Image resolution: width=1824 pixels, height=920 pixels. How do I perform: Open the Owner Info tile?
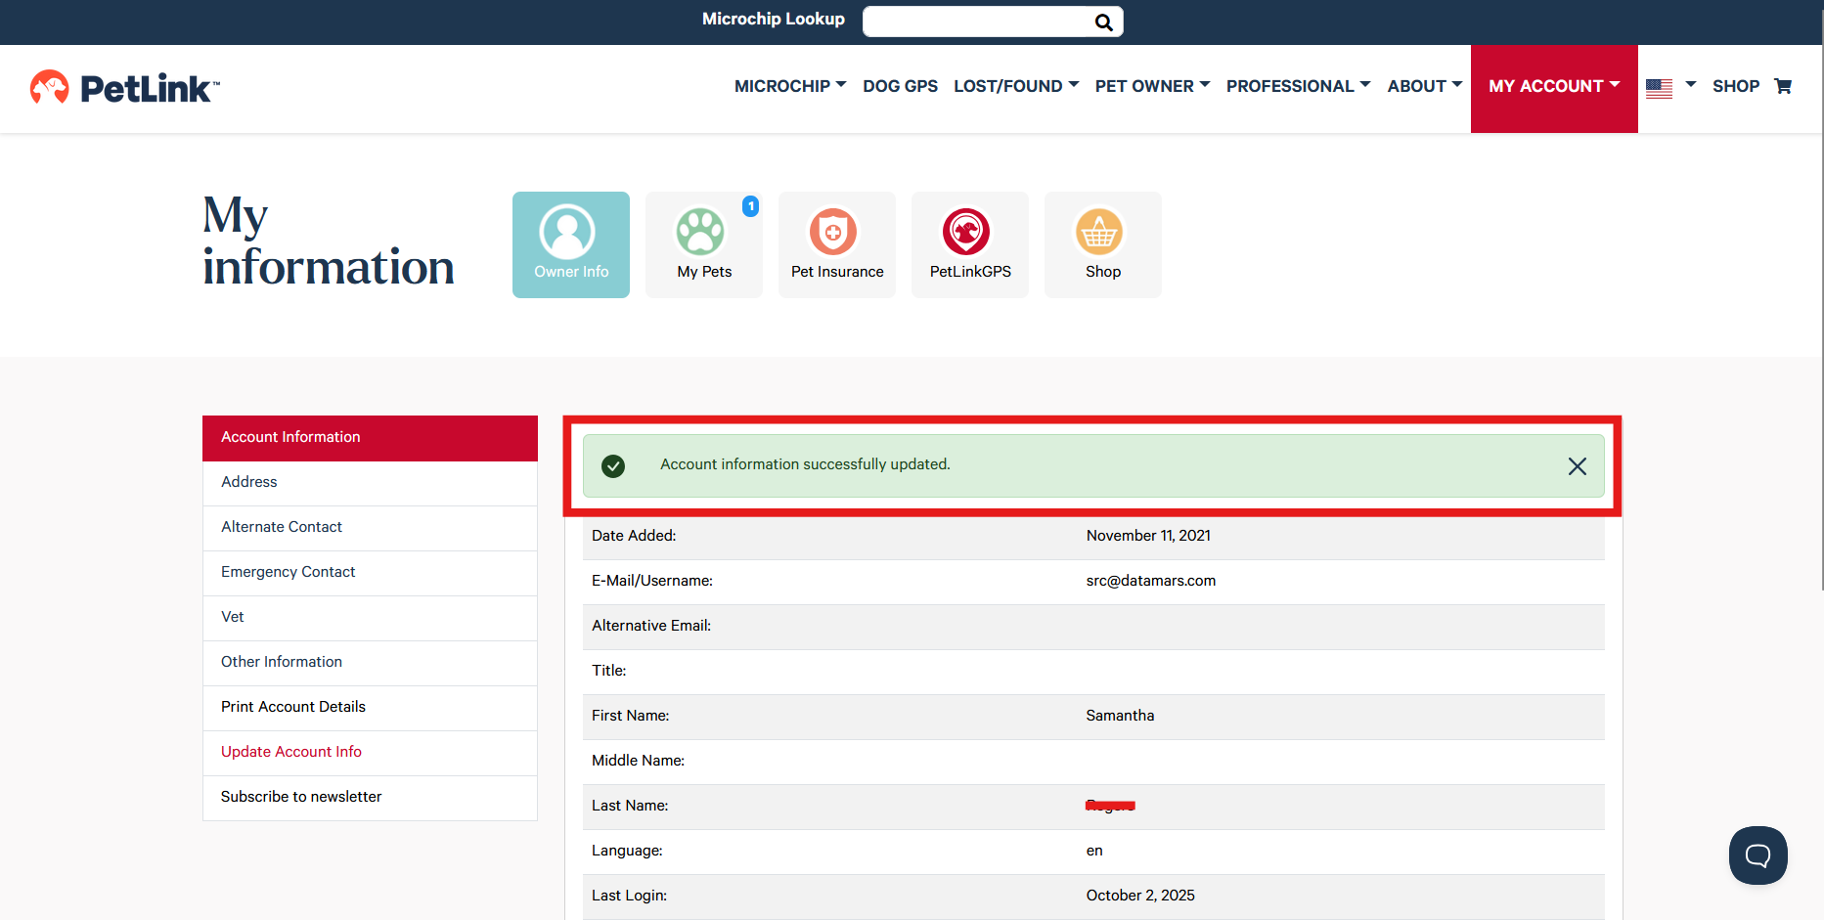(x=571, y=244)
